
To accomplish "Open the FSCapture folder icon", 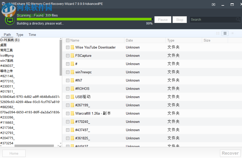I will 72,56.
